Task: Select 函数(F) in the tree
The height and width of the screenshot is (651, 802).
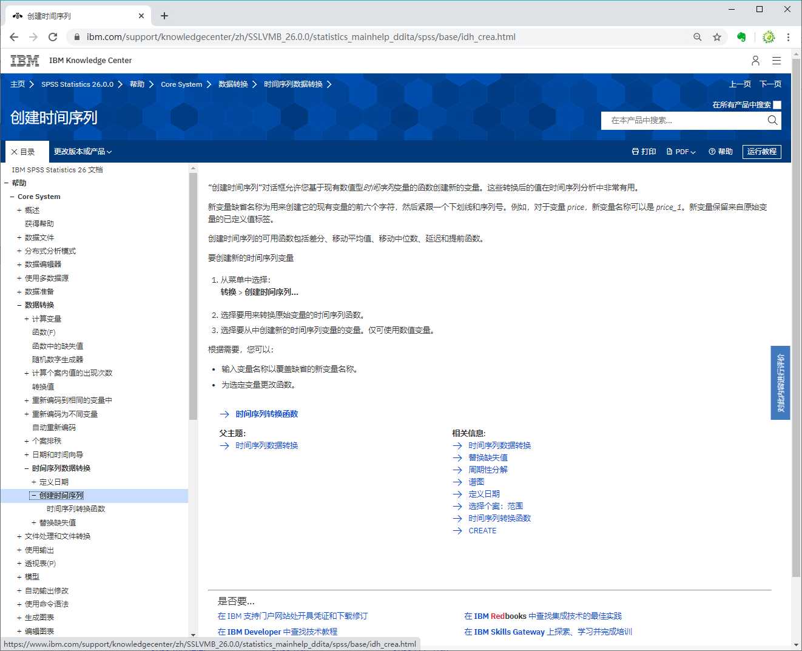Action: pyautogui.click(x=44, y=332)
